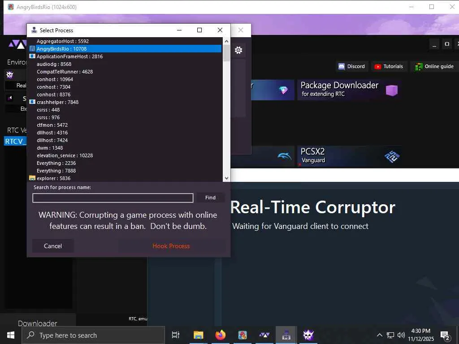Screen dimensions: 459x344
Task: Click the crashhelper process icon
Action: pyautogui.click(x=32, y=102)
